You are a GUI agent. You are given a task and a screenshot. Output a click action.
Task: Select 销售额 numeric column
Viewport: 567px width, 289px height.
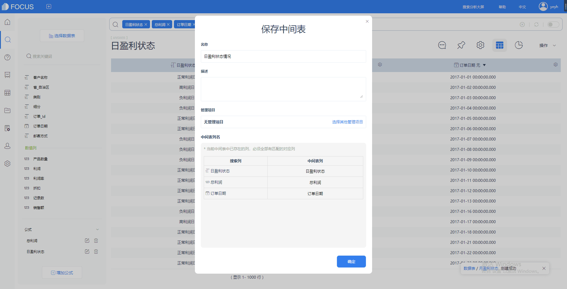(x=39, y=208)
